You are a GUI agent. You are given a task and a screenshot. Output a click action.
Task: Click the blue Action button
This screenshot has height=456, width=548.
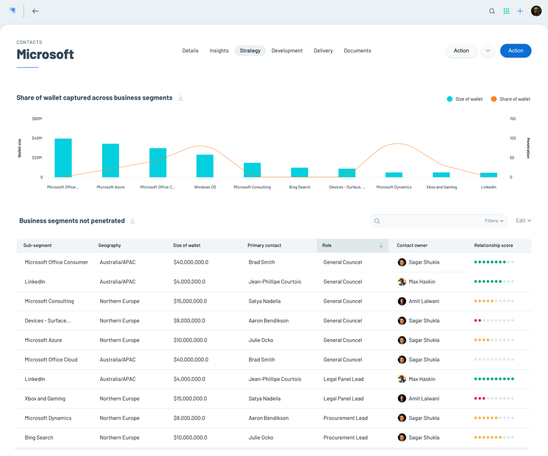[516, 51]
